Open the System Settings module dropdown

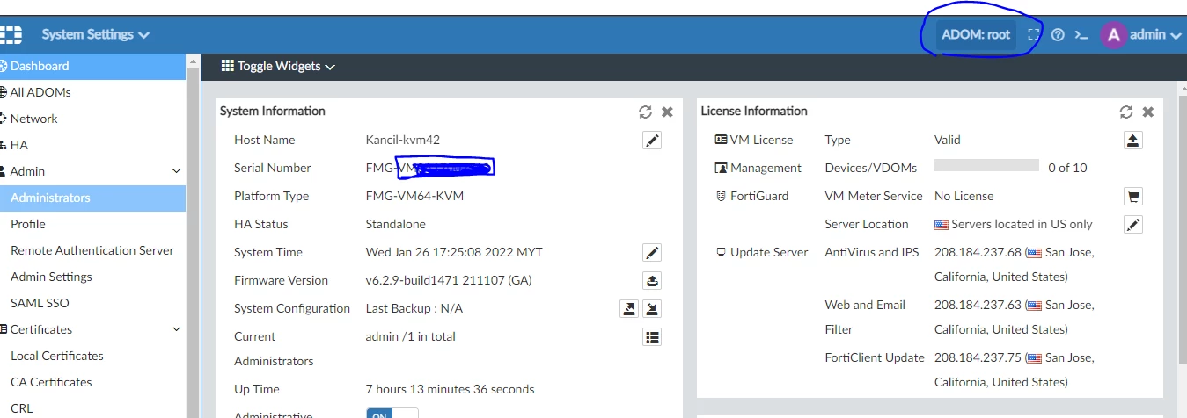(x=95, y=35)
